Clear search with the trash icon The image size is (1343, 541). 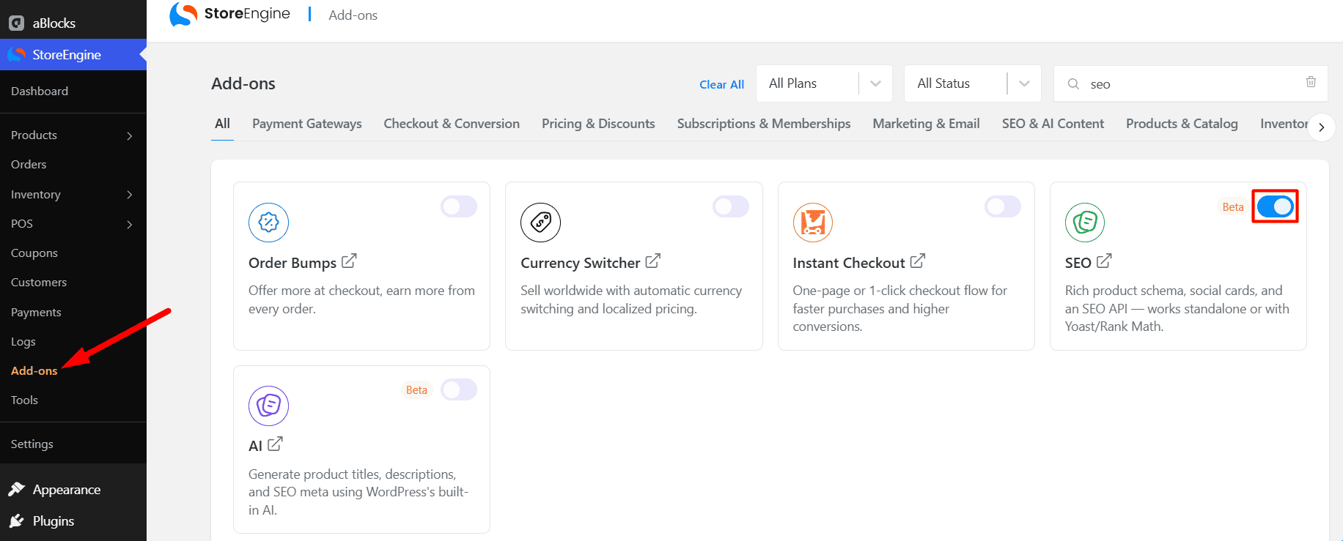(1311, 82)
